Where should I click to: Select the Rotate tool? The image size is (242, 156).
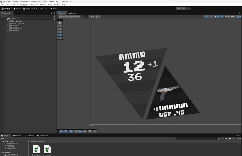pos(60,29)
